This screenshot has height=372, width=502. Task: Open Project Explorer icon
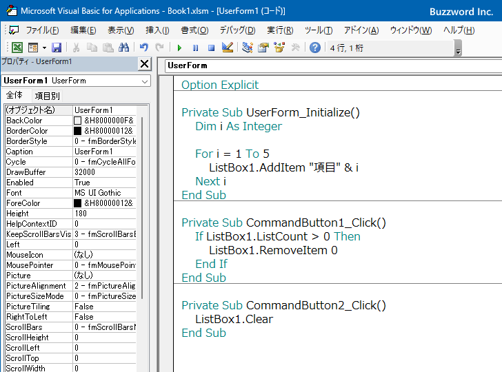tap(247, 48)
